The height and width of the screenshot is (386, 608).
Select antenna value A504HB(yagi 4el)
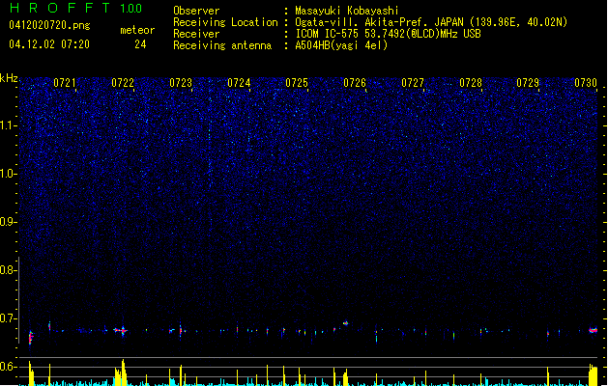coord(341,45)
